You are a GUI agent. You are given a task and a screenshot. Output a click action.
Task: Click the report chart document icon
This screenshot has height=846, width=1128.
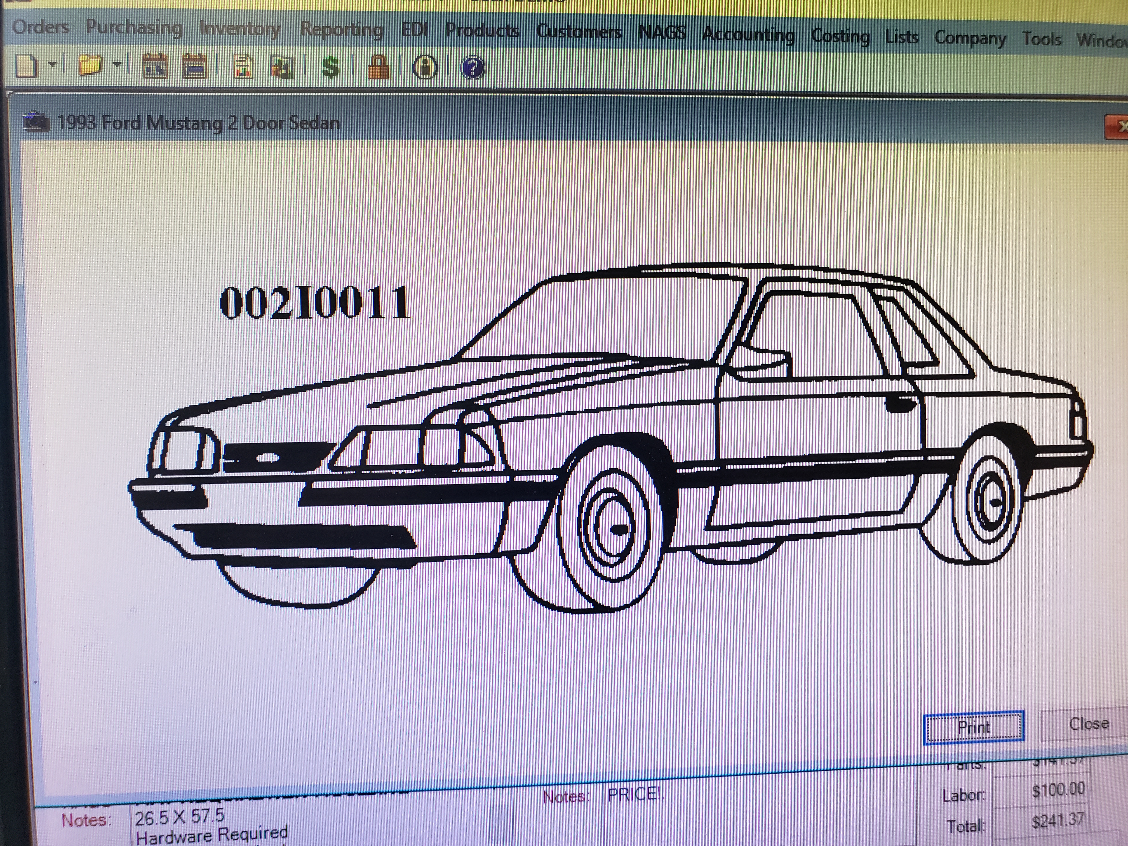pyautogui.click(x=243, y=67)
